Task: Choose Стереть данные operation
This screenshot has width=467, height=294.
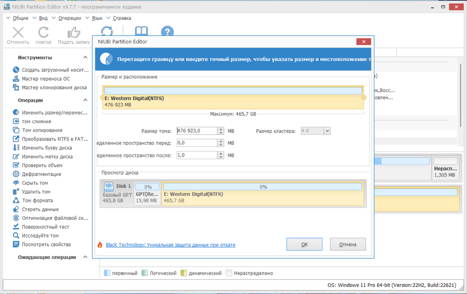Action: click(36, 209)
